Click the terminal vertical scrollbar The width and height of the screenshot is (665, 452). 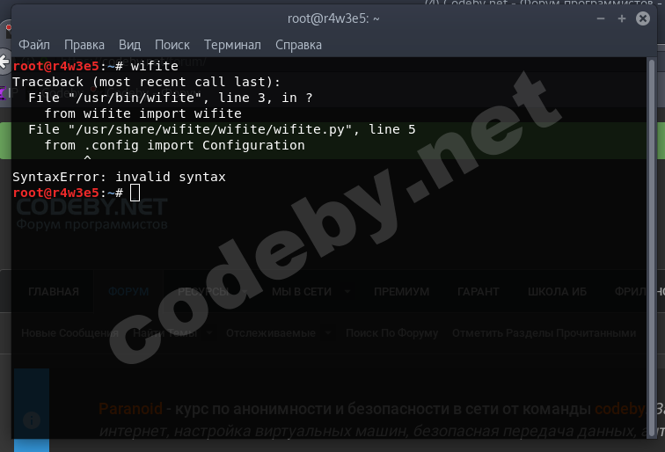(x=652, y=248)
